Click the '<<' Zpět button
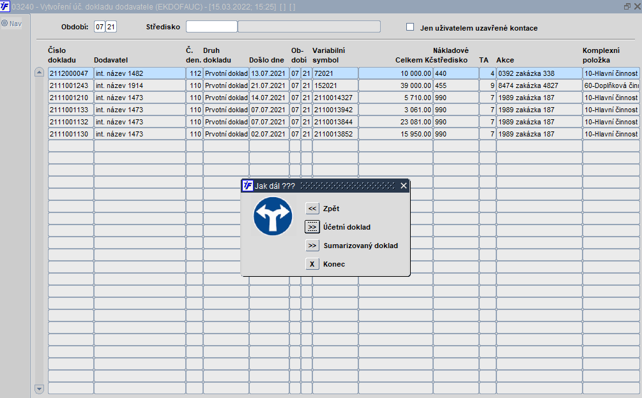This screenshot has height=398, width=642. (x=312, y=209)
